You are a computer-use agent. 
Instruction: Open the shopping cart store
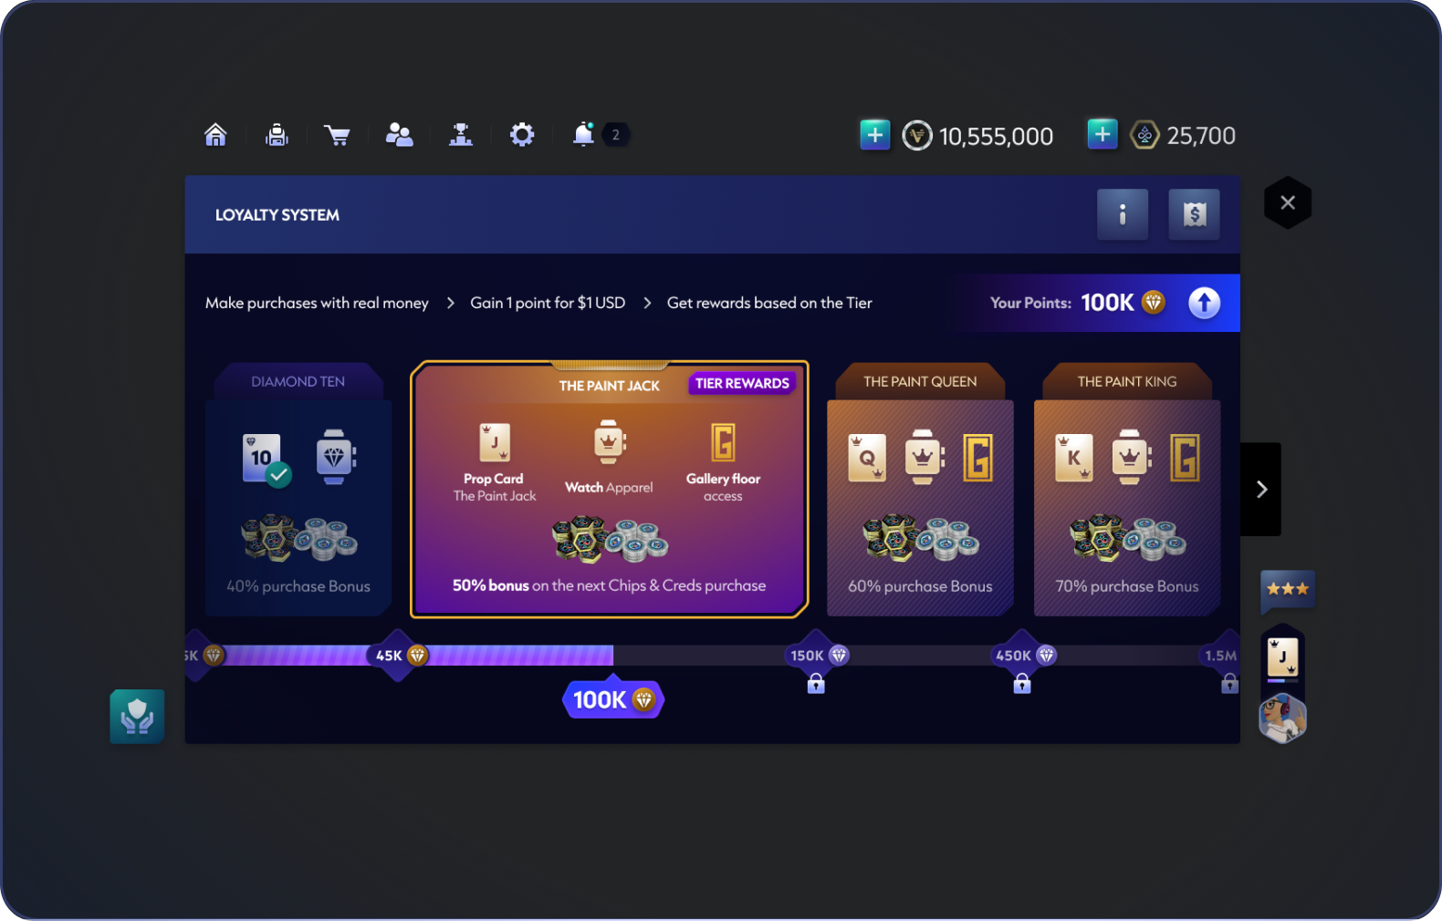(x=338, y=136)
